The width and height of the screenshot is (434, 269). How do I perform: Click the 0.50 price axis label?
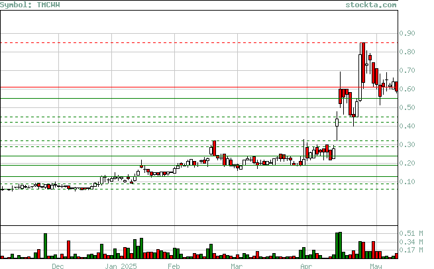407,107
